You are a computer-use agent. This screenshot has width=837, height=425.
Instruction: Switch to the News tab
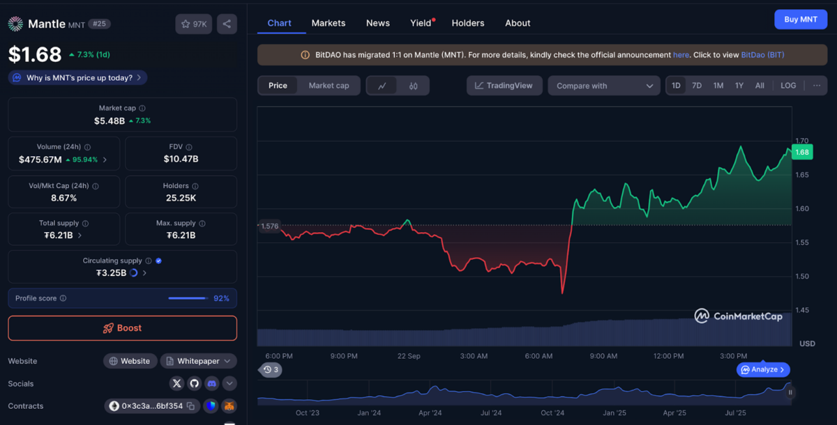coord(378,23)
